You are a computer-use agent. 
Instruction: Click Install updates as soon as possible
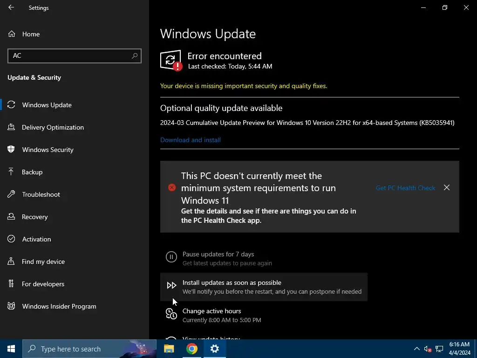coord(264,287)
